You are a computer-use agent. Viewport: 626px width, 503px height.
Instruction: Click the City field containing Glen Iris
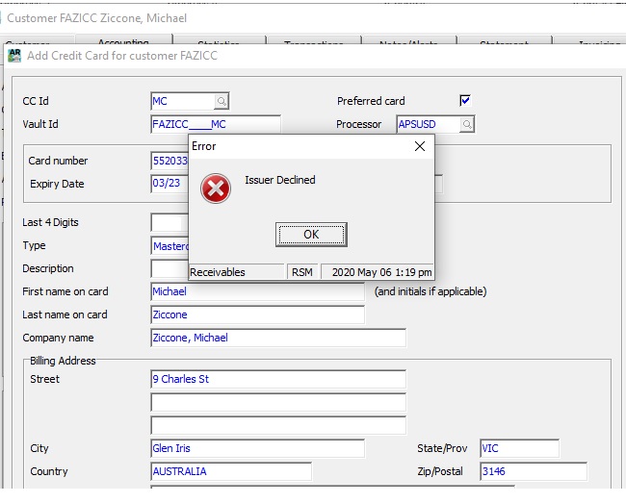(258, 448)
